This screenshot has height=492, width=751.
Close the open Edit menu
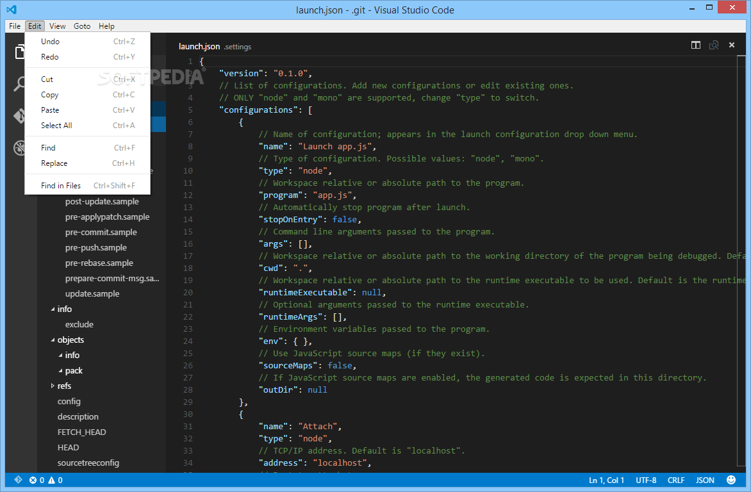pyautogui.click(x=35, y=26)
